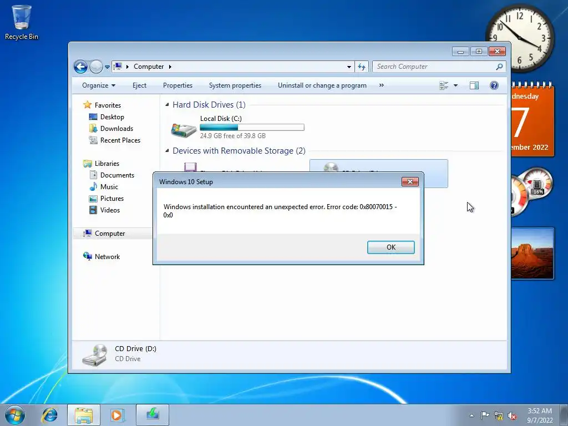Open the Recycle Bin desktop icon
The width and height of the screenshot is (568, 426).
(x=22, y=22)
